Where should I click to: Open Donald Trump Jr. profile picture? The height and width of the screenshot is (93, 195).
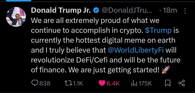click(16, 17)
